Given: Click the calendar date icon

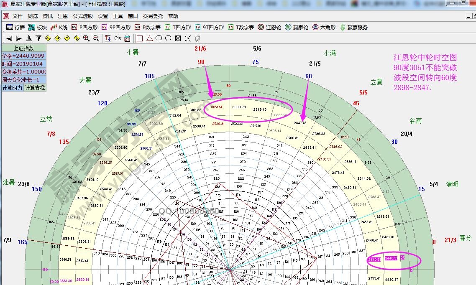Looking at the screenshot, I should 127,38.
